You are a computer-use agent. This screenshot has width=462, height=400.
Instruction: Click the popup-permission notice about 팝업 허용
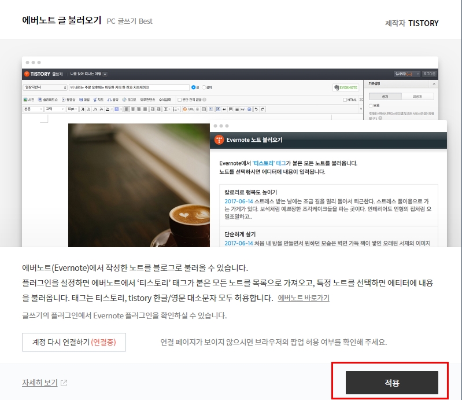click(273, 342)
